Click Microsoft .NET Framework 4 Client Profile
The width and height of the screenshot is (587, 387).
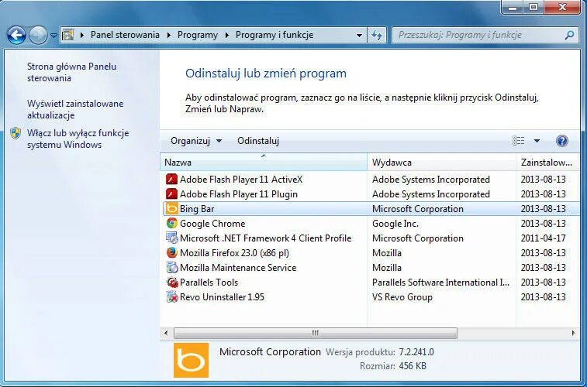(x=265, y=238)
